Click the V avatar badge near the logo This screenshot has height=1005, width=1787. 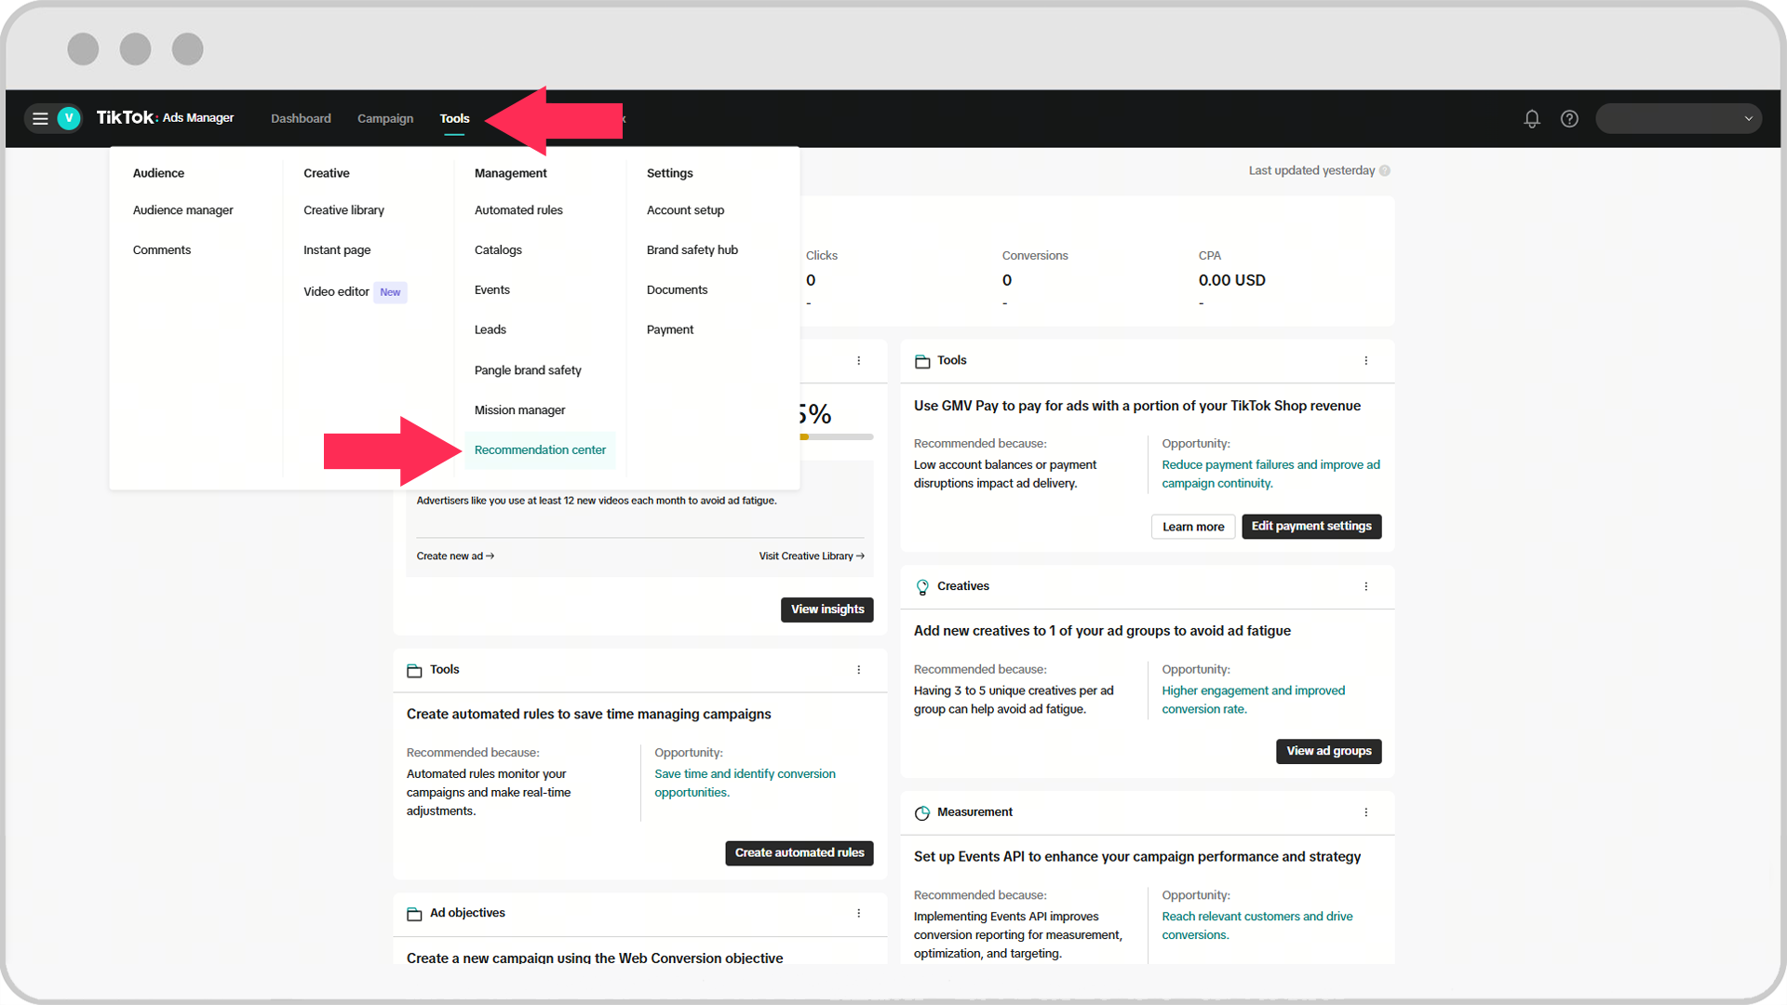[67, 118]
